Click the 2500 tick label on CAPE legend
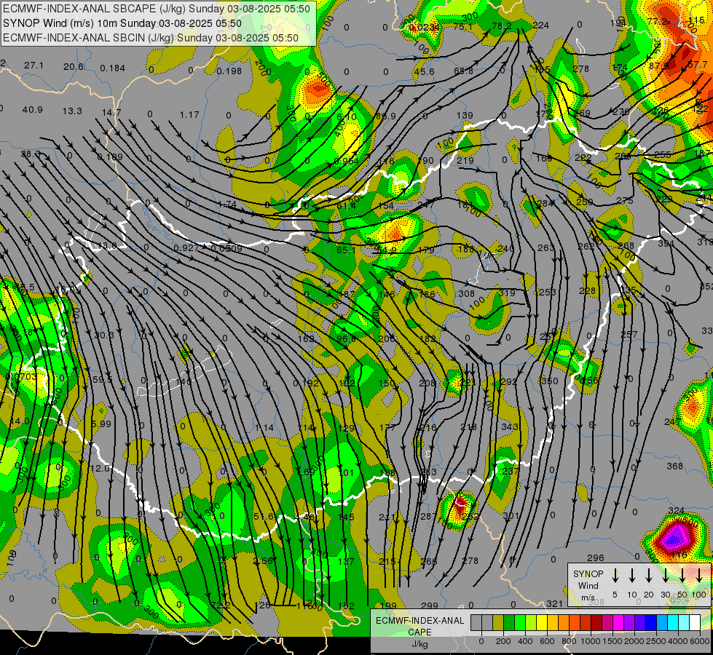713x655 pixels. (x=656, y=641)
